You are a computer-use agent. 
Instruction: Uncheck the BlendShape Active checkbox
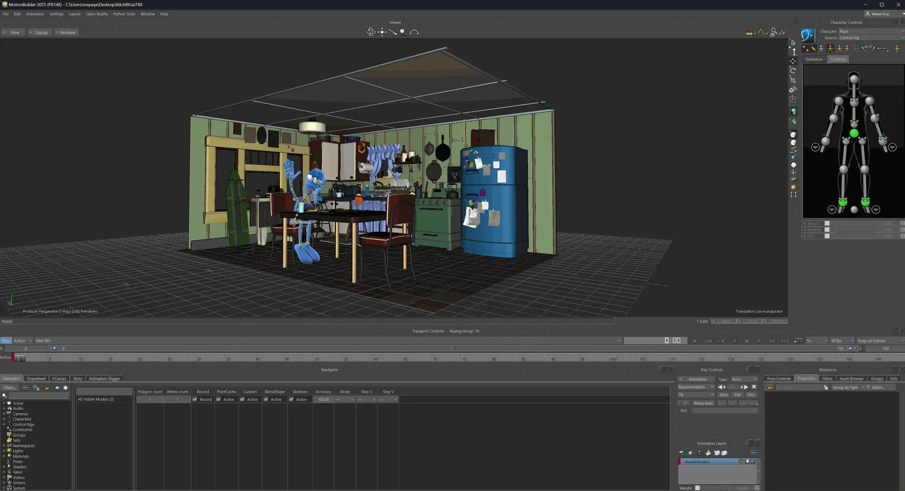coord(266,399)
